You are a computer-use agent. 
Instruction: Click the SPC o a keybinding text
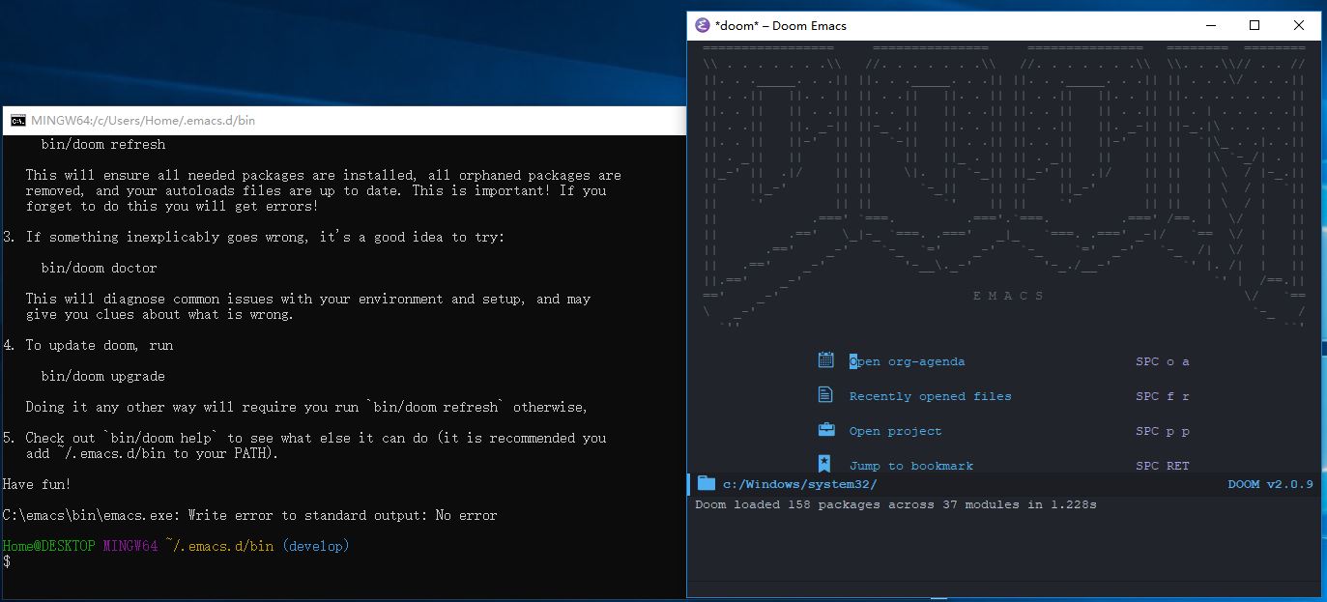click(1163, 361)
